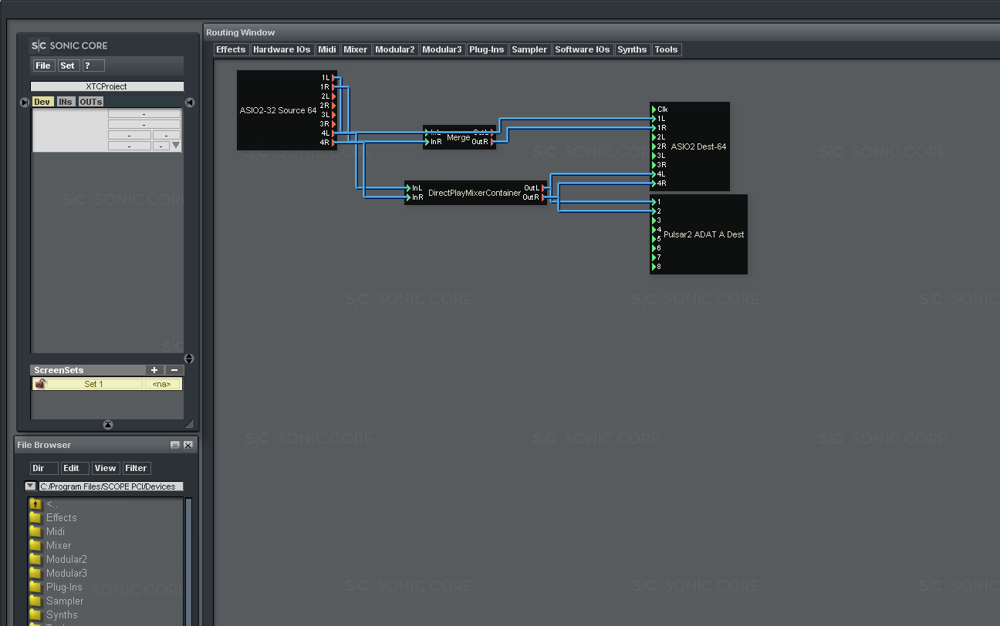The width and height of the screenshot is (1000, 626).
Task: Open the Set menu in Sonic Core panel
Action: [x=68, y=66]
